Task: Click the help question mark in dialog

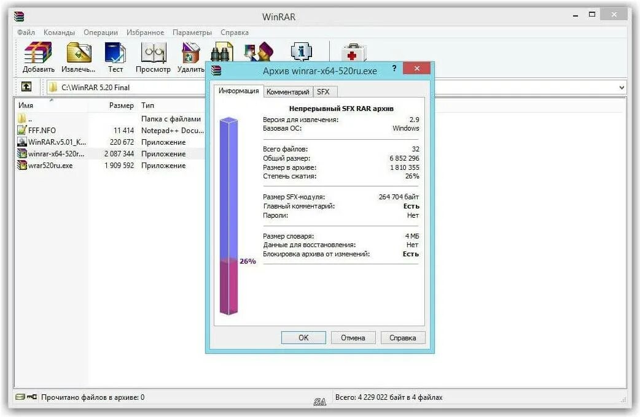Action: (x=394, y=68)
